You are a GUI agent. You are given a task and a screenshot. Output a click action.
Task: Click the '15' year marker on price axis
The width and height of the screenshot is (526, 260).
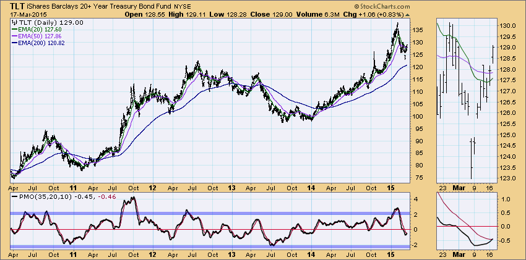click(391, 185)
